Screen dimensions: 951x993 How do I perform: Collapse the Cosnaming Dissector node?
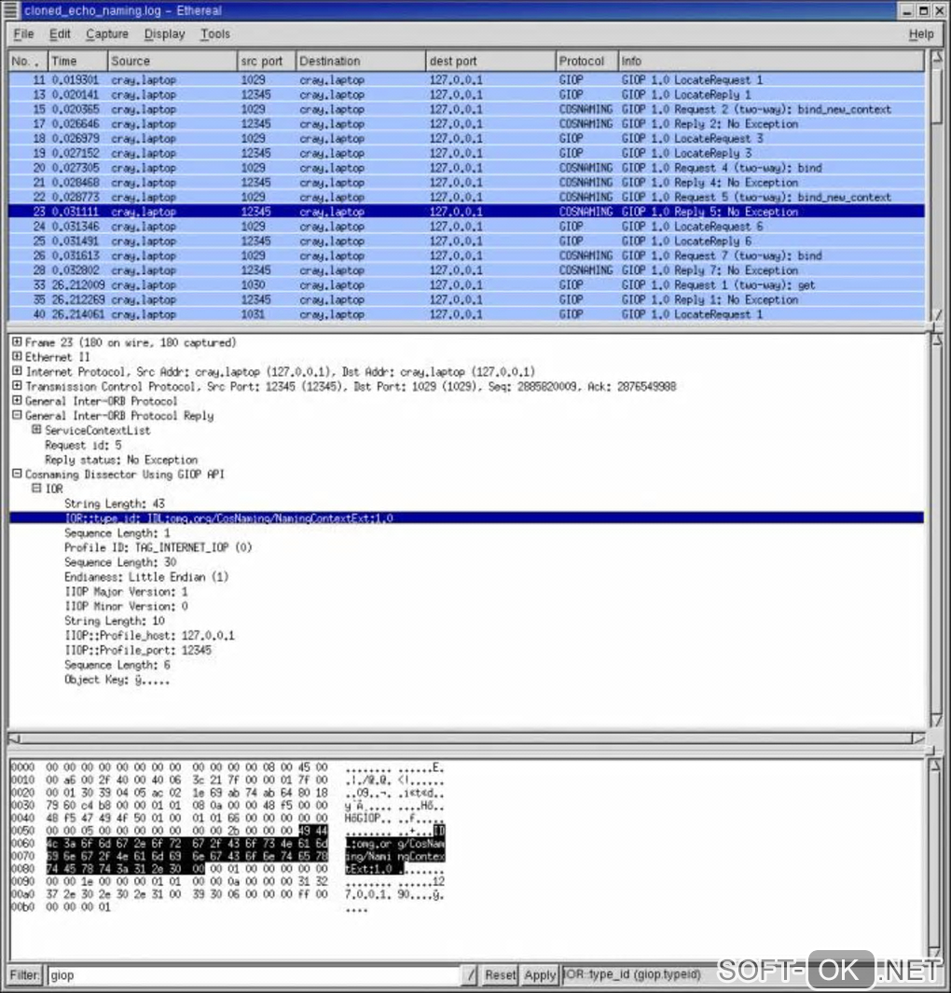coord(17,474)
